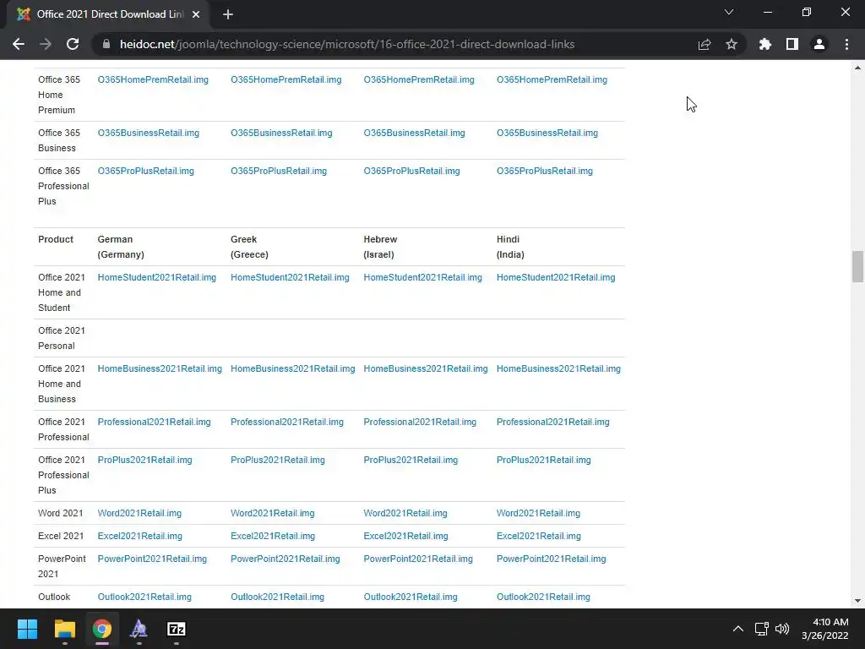This screenshot has height=649, width=865.
Task: Download Hebrew Outlook2021Retail.img
Action: pos(411,597)
